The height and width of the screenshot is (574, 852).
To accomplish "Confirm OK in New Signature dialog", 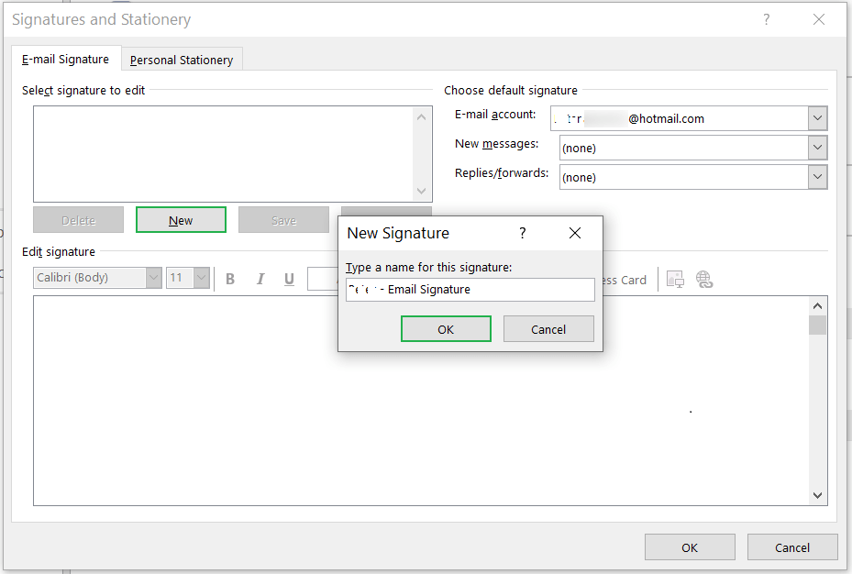I will tap(446, 329).
